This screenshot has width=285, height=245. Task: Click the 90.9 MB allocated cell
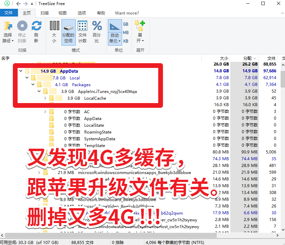click(x=250, y=152)
